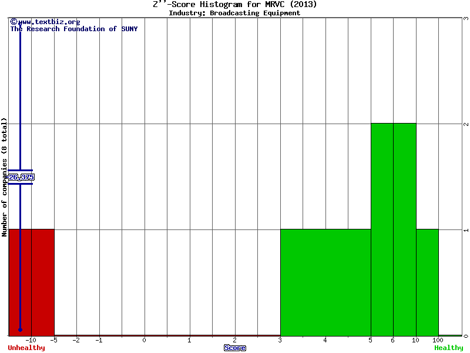
Task: Open the www.textbiz.org link text
Action: tap(49, 22)
